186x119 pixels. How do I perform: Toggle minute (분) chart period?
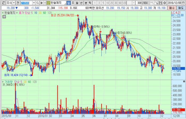[86, 3]
